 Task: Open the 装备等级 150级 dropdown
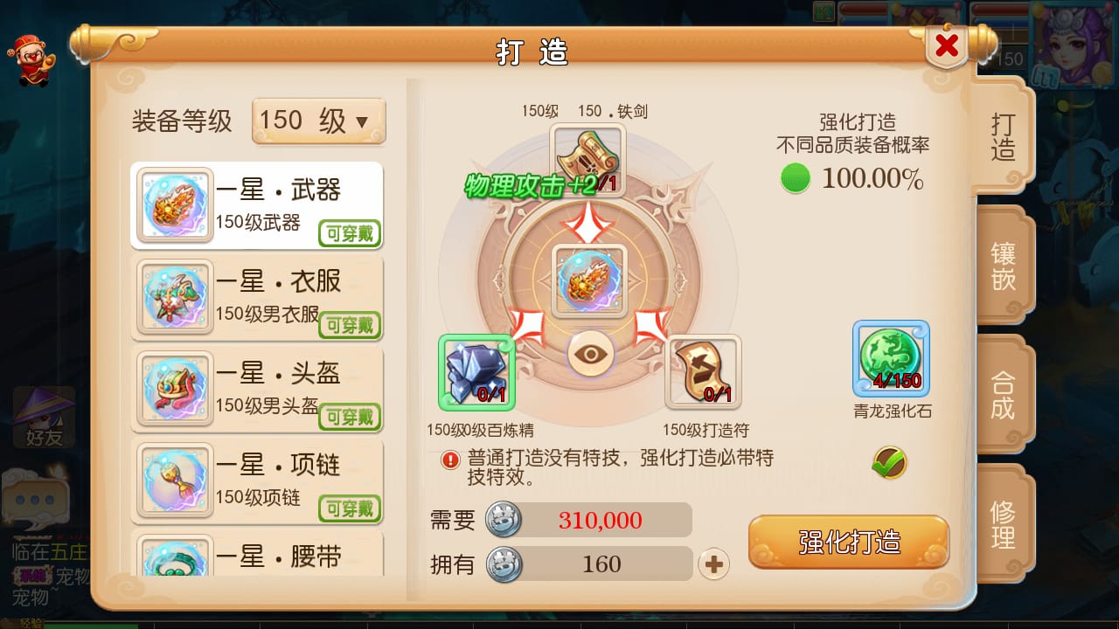pyautogui.click(x=318, y=121)
